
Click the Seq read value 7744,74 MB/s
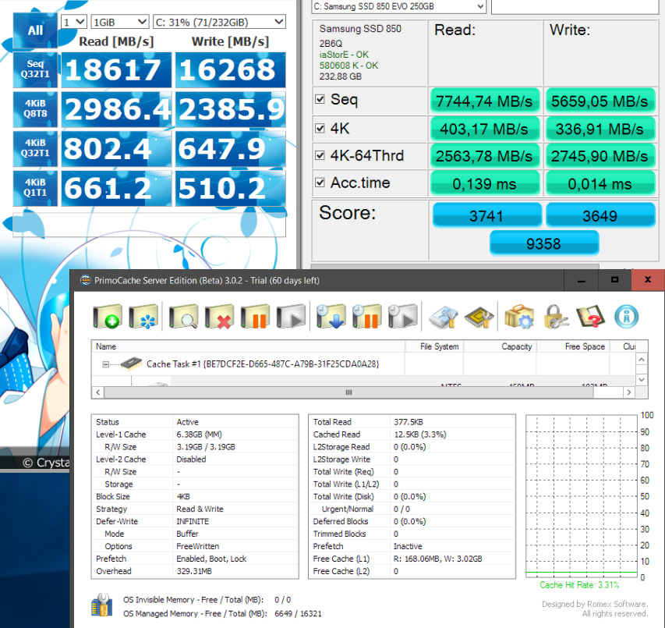pyautogui.click(x=485, y=101)
